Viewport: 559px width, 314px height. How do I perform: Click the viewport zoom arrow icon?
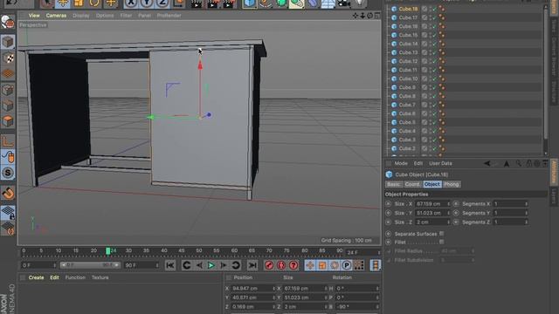pos(362,16)
